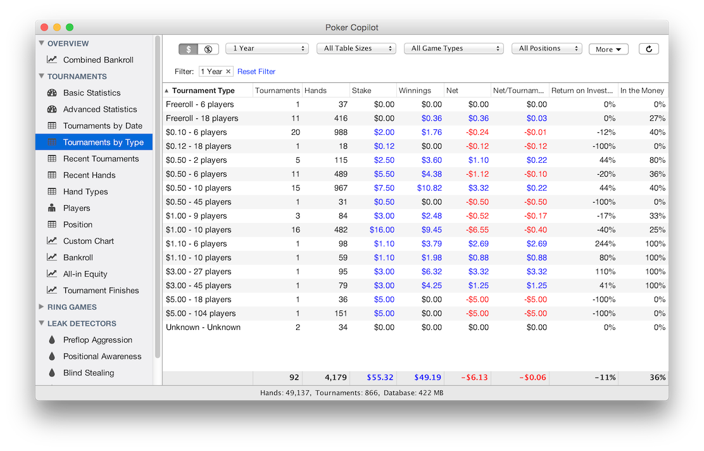Click the Tournaments by Date table icon
The height and width of the screenshot is (451, 704).
coord(52,125)
